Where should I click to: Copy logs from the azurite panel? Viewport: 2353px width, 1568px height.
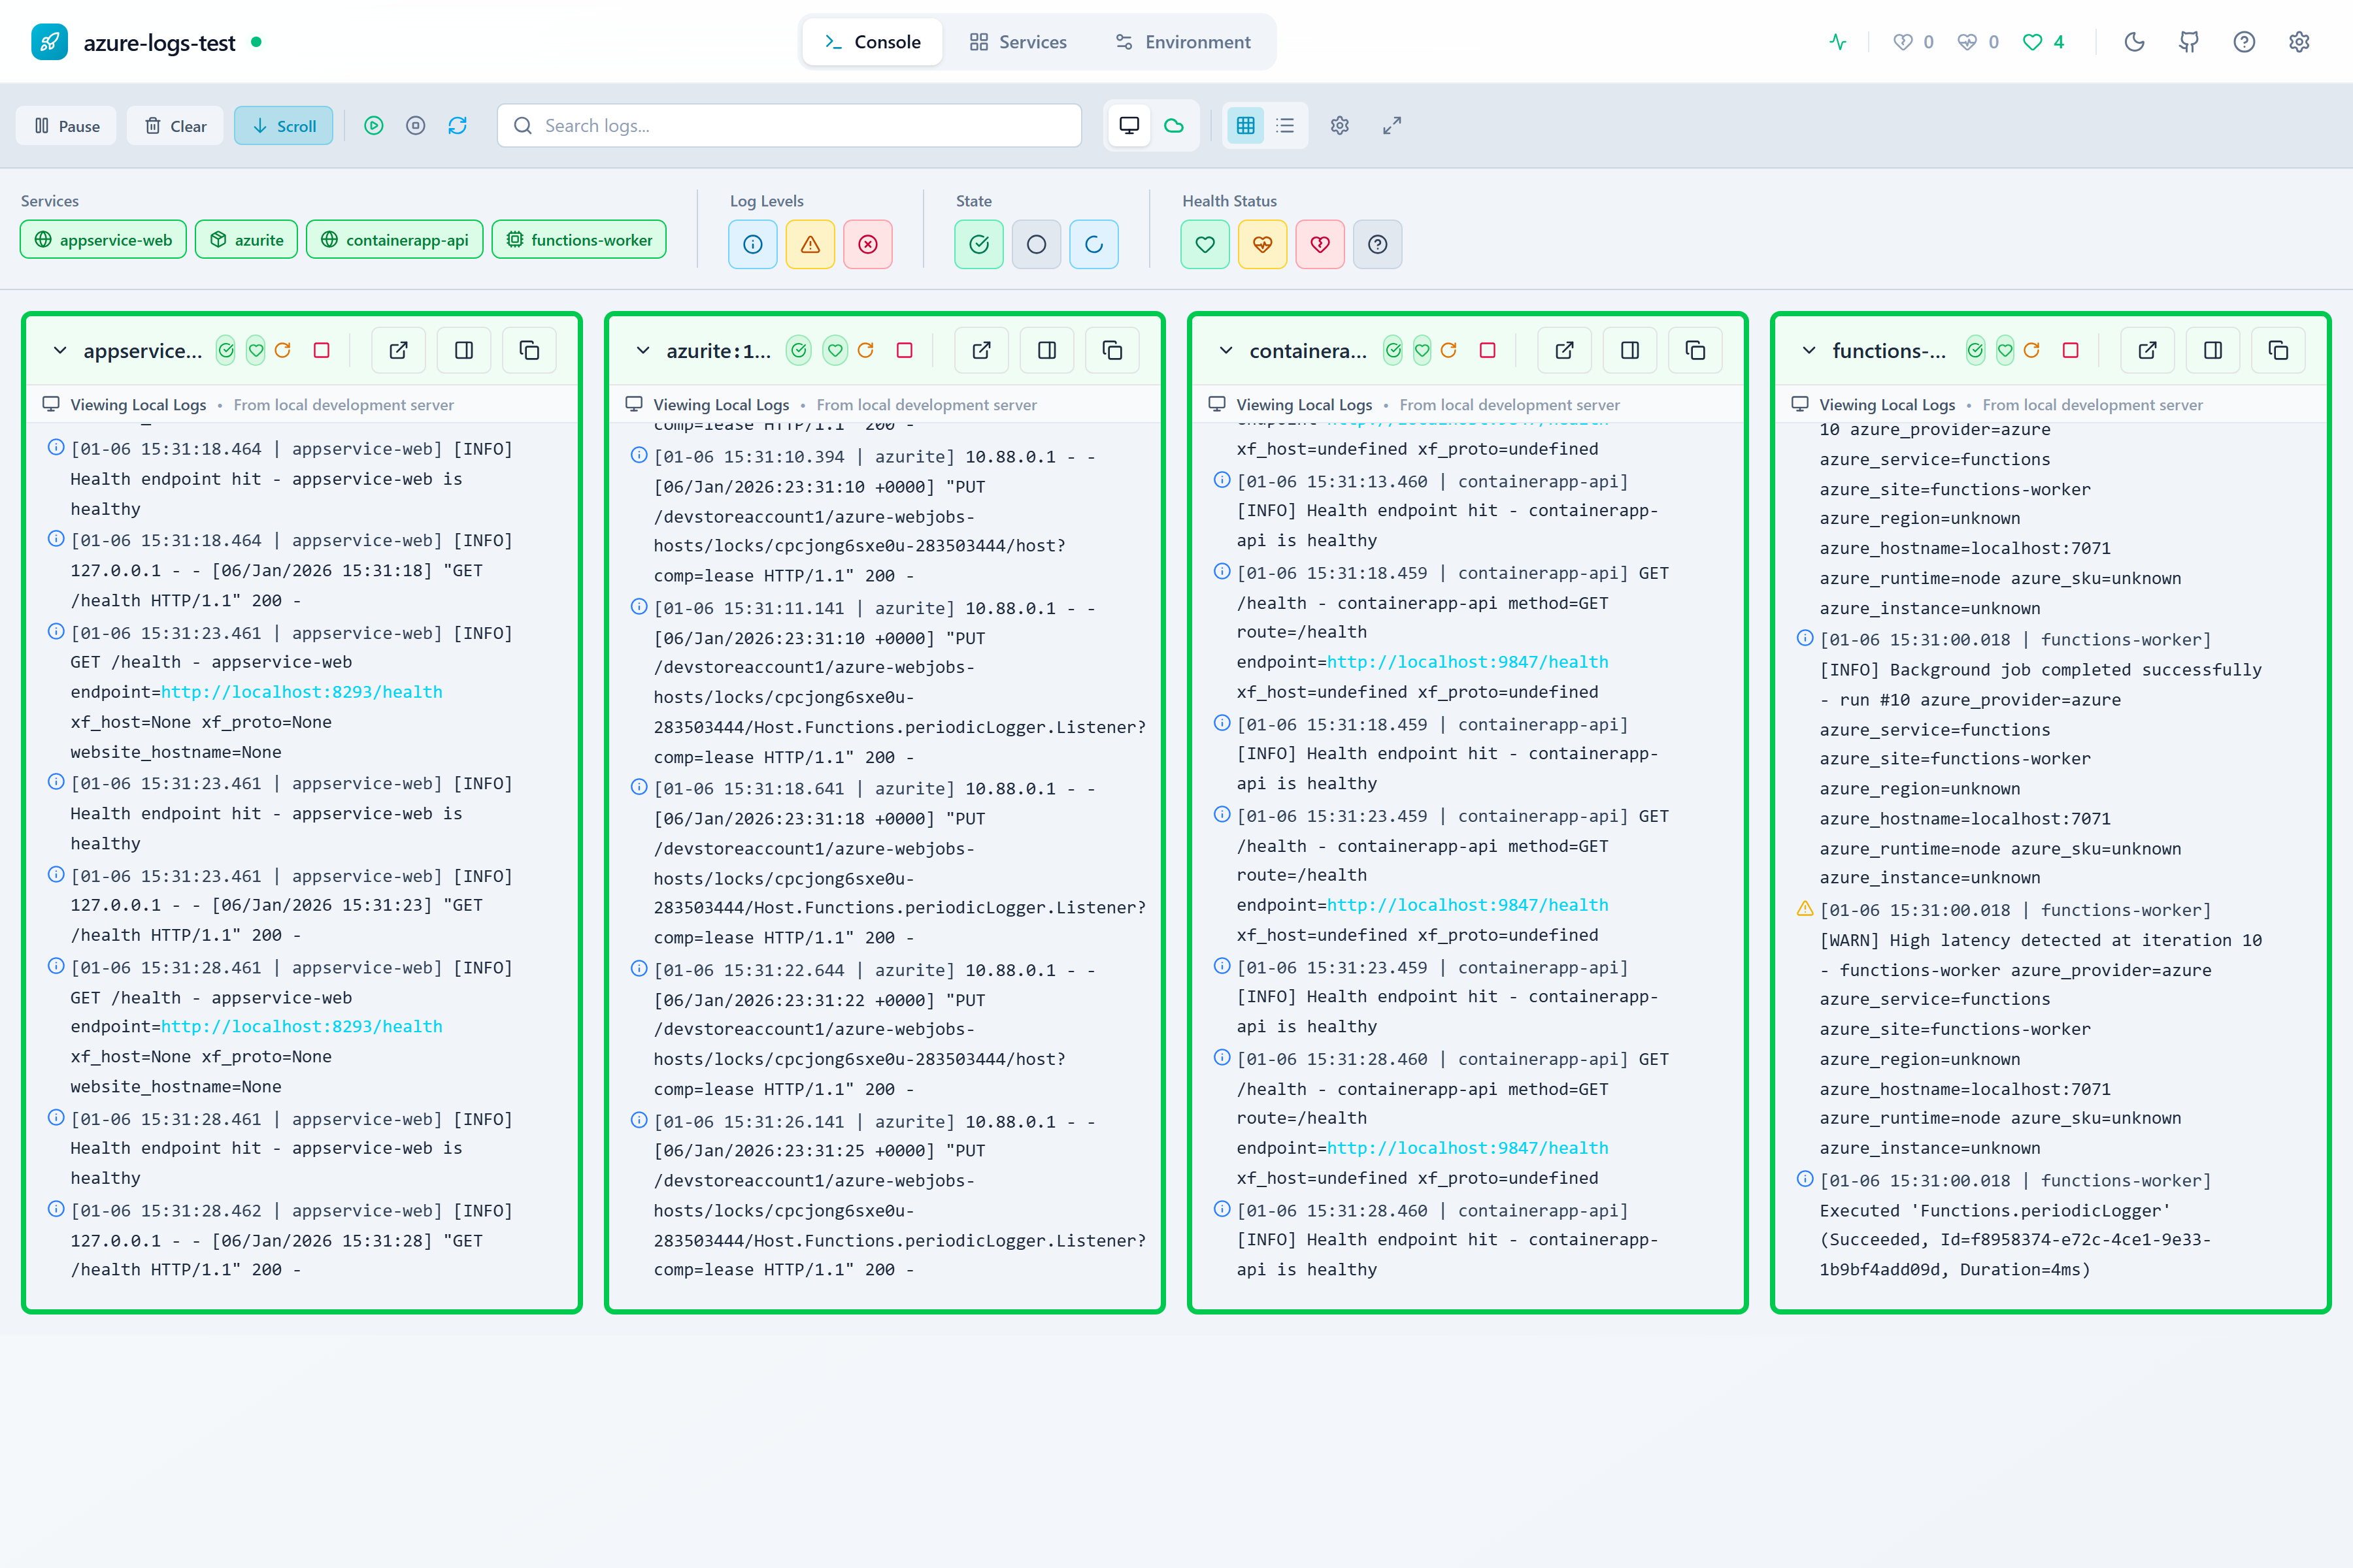pyautogui.click(x=1112, y=350)
